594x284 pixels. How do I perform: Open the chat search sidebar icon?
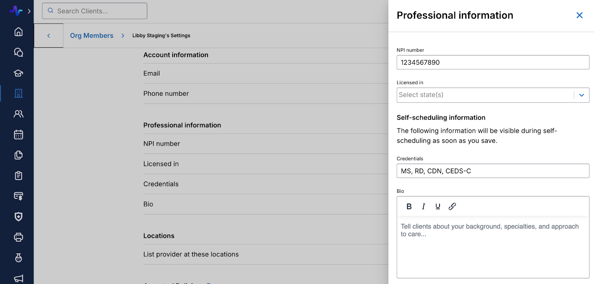(x=18, y=52)
